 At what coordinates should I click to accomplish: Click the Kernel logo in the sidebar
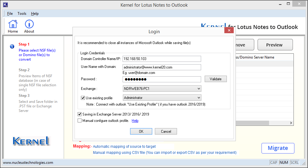31,141
